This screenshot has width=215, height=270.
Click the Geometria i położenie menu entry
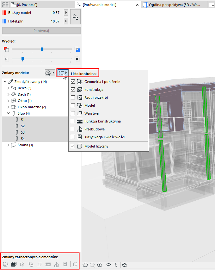(x=109, y=82)
